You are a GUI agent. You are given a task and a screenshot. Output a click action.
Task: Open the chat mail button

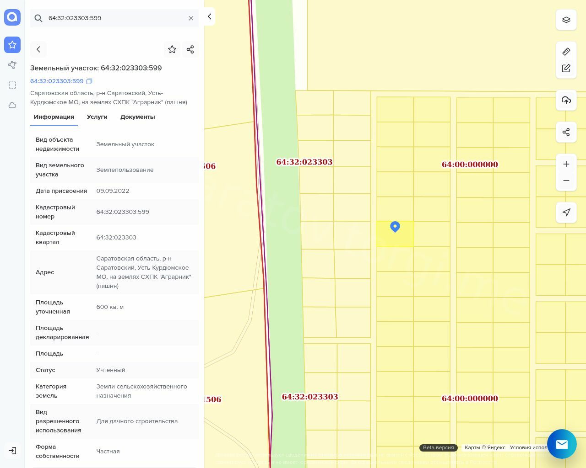(x=561, y=444)
